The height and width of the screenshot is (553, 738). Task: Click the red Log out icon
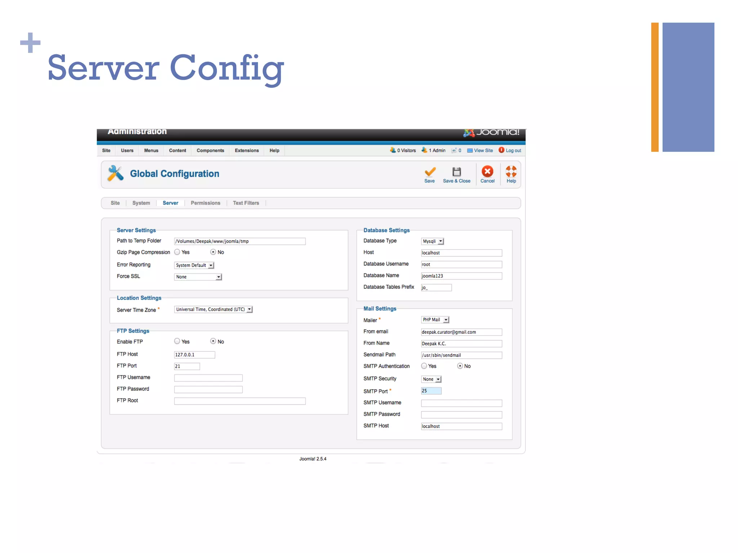[501, 150]
